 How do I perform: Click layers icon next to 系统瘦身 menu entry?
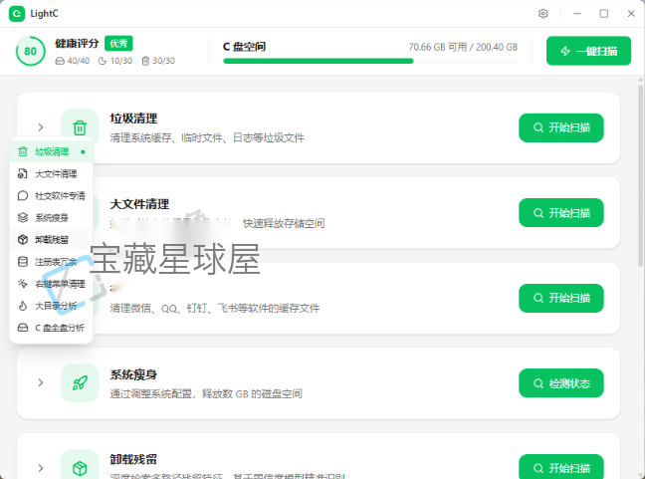[x=23, y=218]
